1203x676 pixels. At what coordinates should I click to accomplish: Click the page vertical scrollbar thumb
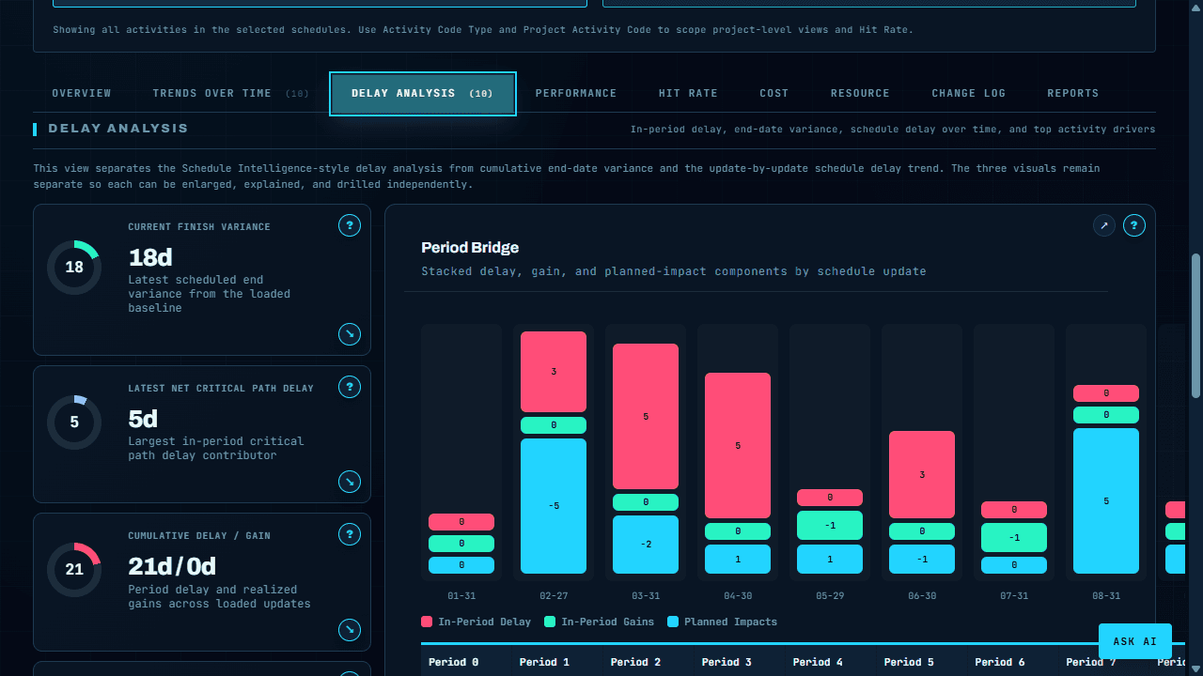pyautogui.click(x=1195, y=325)
